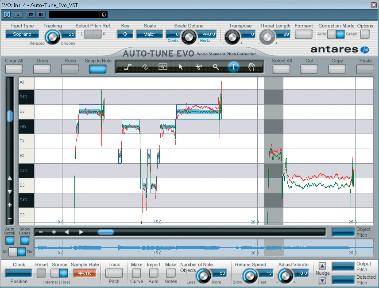Open the Scale Major dropdown

click(149, 35)
